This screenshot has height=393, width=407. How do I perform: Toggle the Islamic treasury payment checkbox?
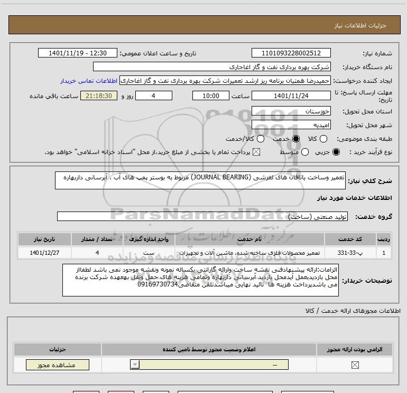(256, 152)
